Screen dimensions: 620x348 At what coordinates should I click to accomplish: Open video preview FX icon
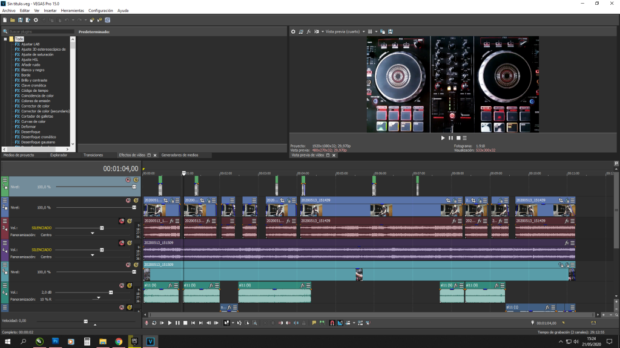tap(309, 31)
